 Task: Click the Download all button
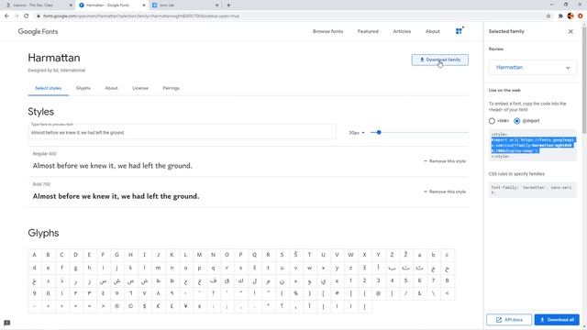click(557, 320)
